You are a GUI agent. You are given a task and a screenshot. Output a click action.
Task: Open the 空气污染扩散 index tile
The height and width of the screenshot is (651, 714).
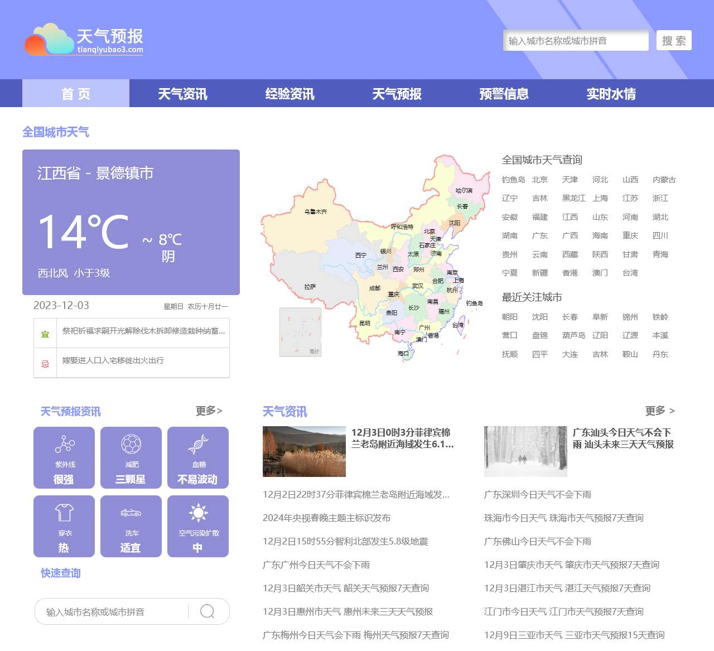tap(198, 526)
